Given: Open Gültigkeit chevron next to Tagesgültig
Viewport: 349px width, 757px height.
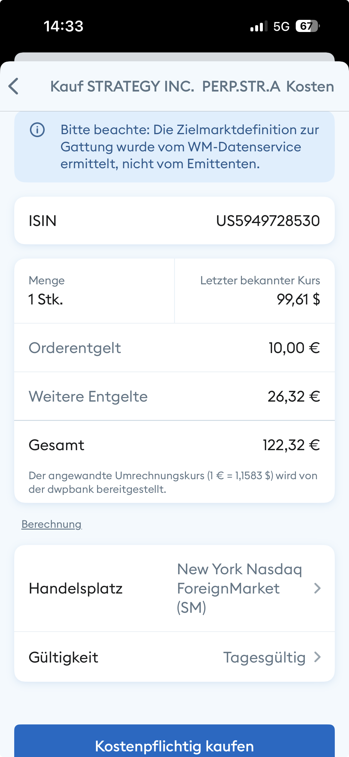Looking at the screenshot, I should point(317,657).
